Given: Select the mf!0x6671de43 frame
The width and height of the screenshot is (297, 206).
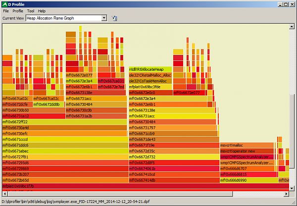Looking at the screenshot, I should 174,140.
